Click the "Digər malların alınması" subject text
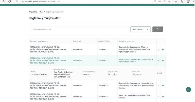The width and height of the screenshot is (195, 102). click(x=136, y=60)
